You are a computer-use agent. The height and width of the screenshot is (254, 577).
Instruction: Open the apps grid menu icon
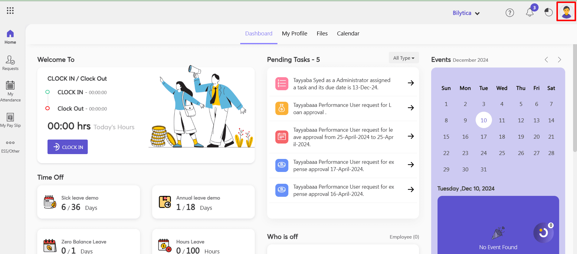(10, 11)
